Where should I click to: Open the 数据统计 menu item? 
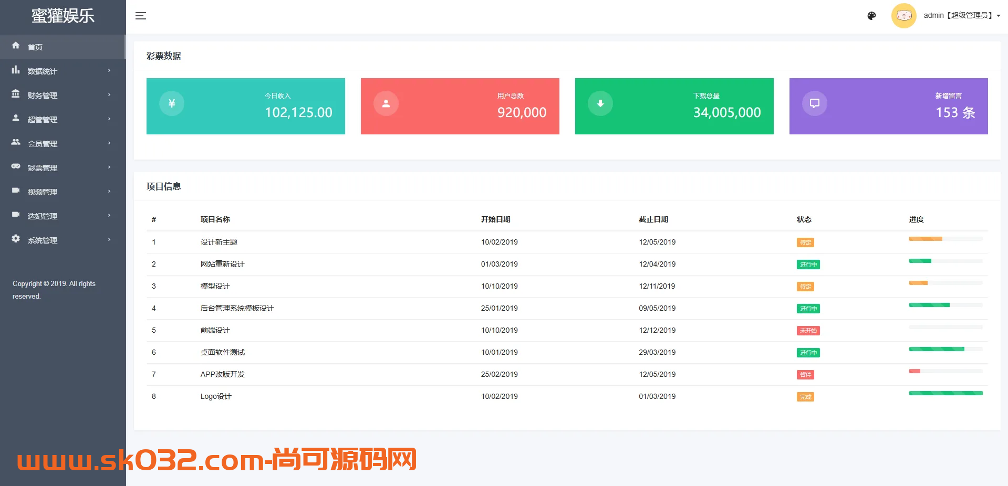click(x=63, y=71)
